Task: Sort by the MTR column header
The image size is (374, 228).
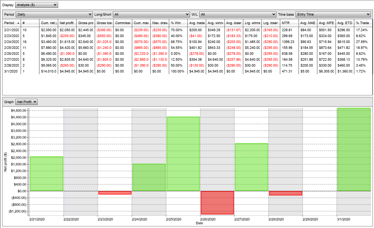Action: click(x=289, y=23)
